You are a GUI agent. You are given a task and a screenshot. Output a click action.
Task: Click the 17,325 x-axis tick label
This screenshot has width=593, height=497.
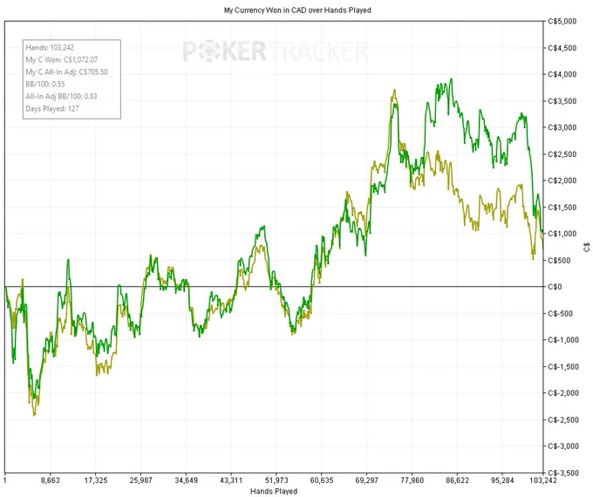[x=96, y=480]
